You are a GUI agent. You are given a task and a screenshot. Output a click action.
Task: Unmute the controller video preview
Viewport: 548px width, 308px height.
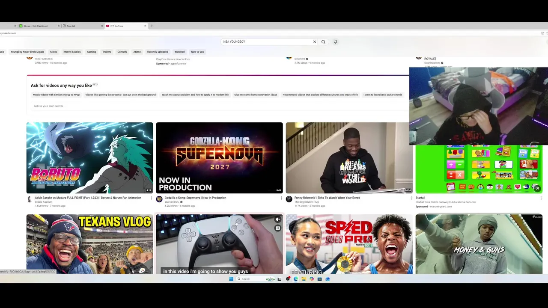[278, 219]
